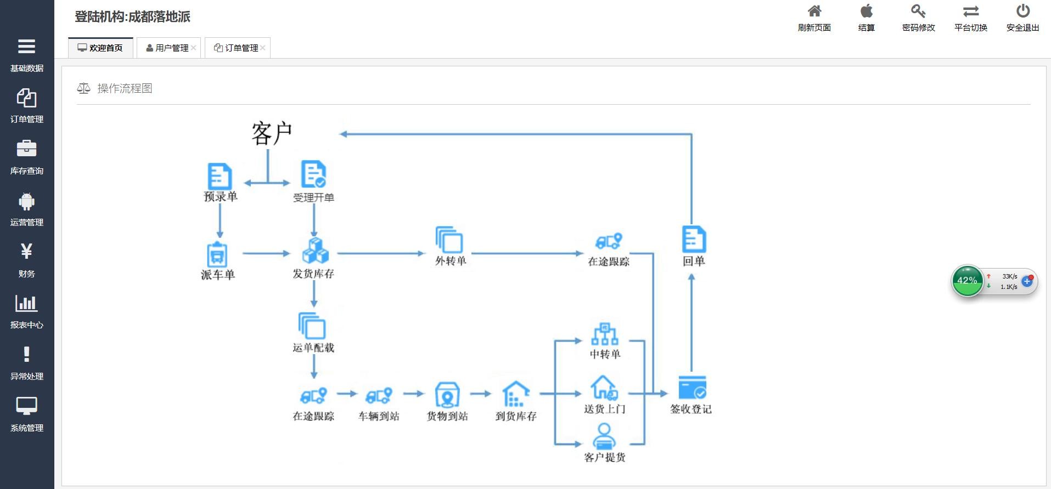Open 系统管理 monitor icon
The height and width of the screenshot is (489, 1051).
coord(26,406)
